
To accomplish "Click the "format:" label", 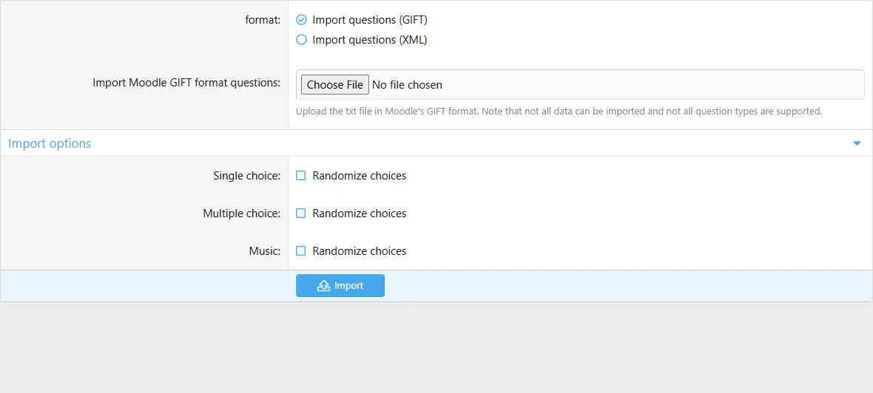I will [x=263, y=20].
